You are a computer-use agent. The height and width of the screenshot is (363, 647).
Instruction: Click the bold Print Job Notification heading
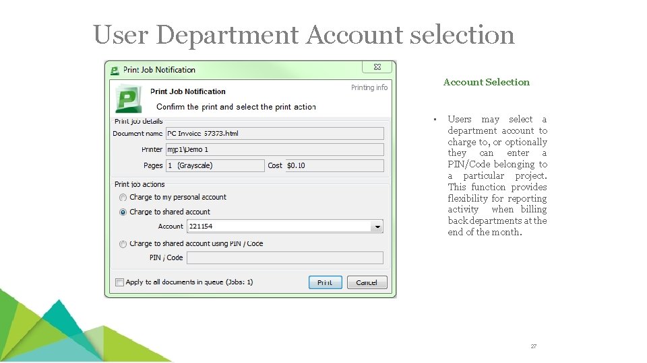188,91
